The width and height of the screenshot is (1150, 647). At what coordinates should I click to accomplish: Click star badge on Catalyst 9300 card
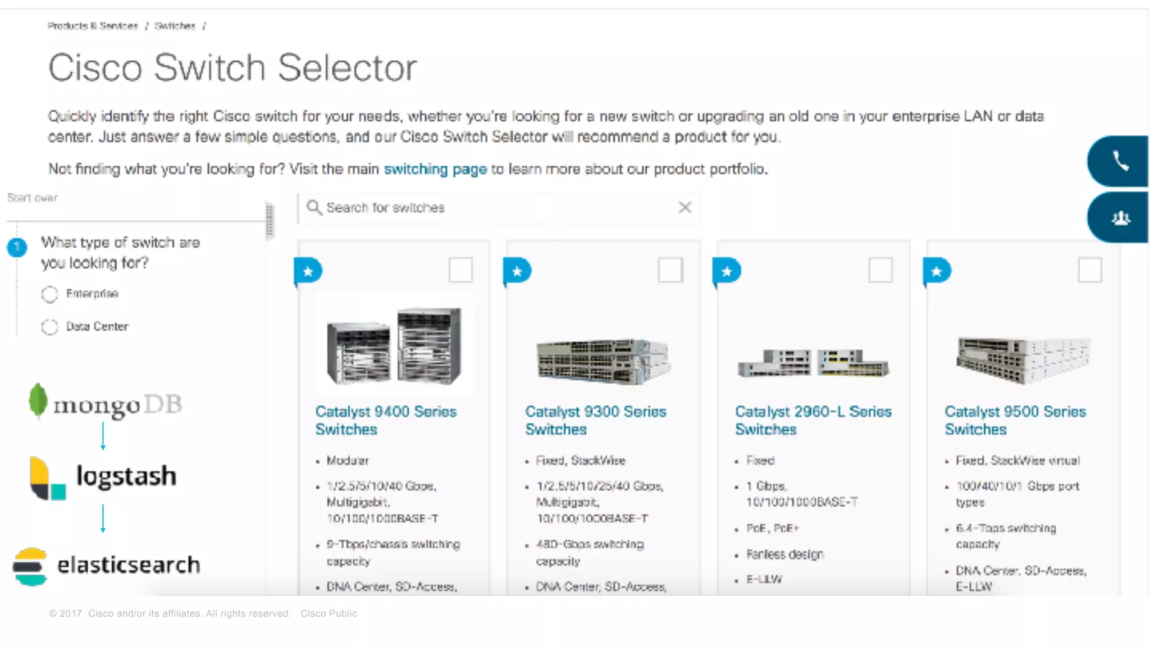(517, 271)
